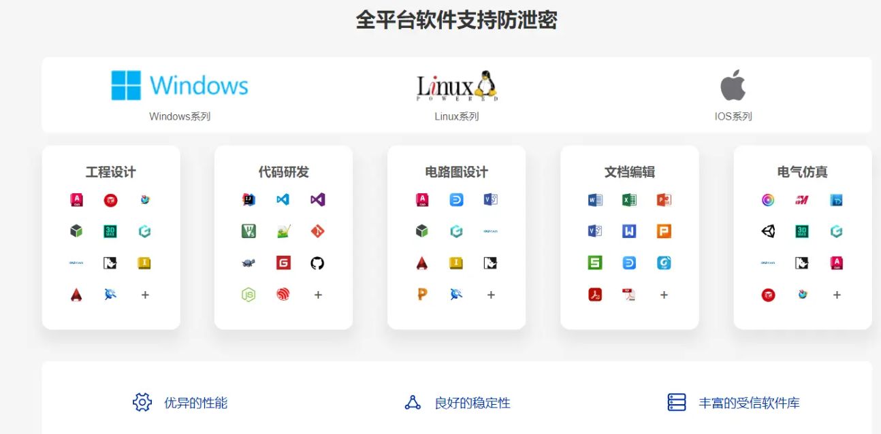Click the plus sign in the 文档编辑 card
Viewport: 881px width, 434px height.
664,295
